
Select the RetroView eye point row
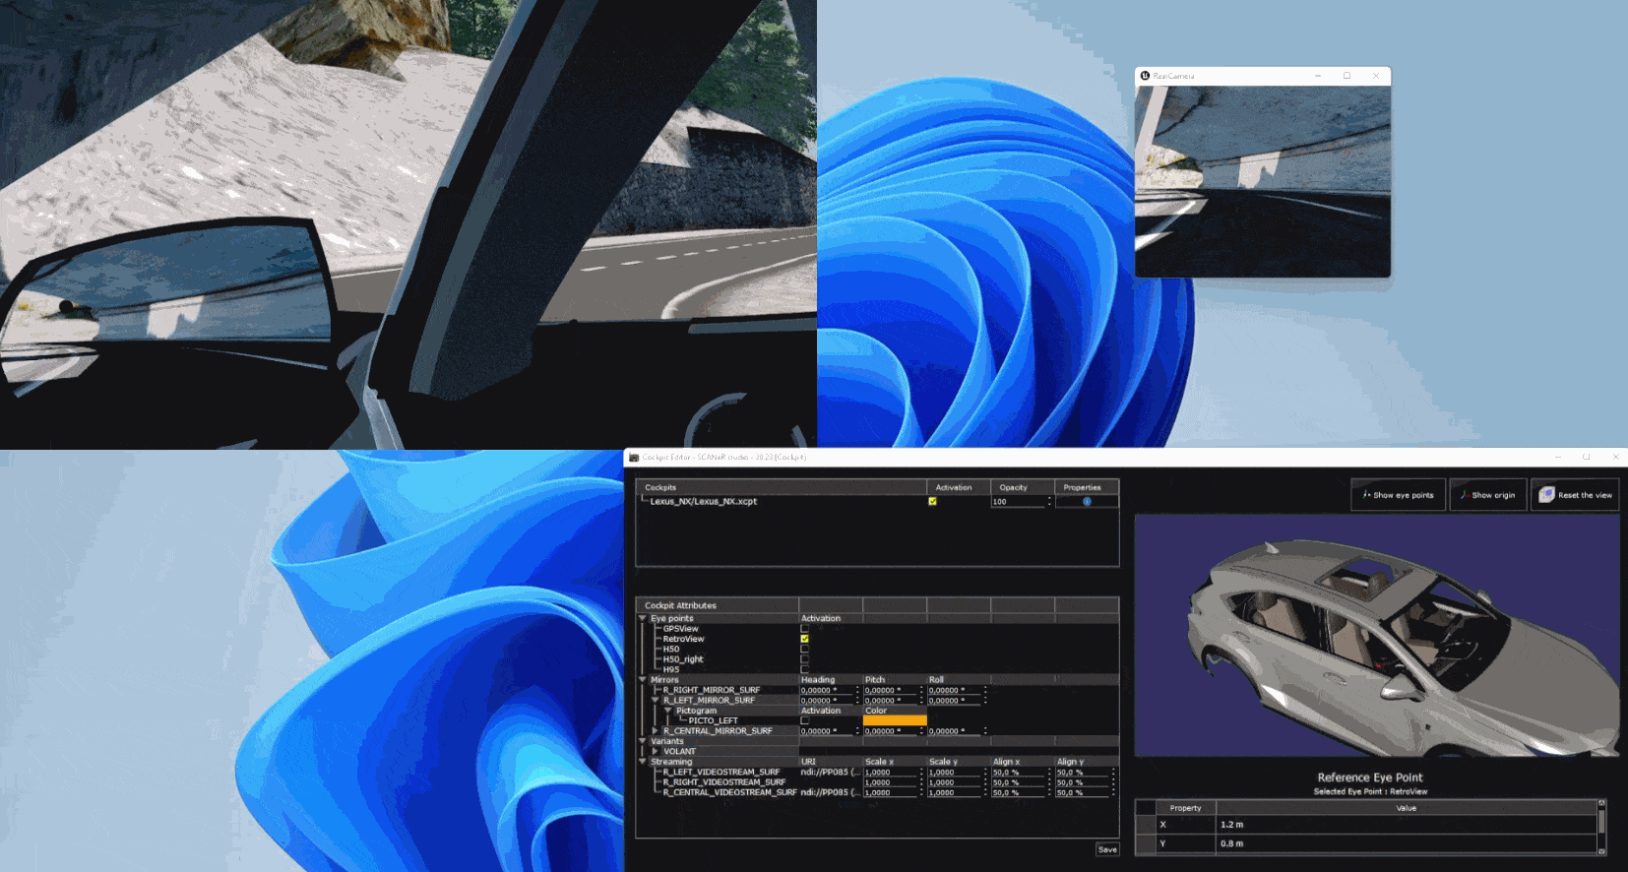(683, 639)
